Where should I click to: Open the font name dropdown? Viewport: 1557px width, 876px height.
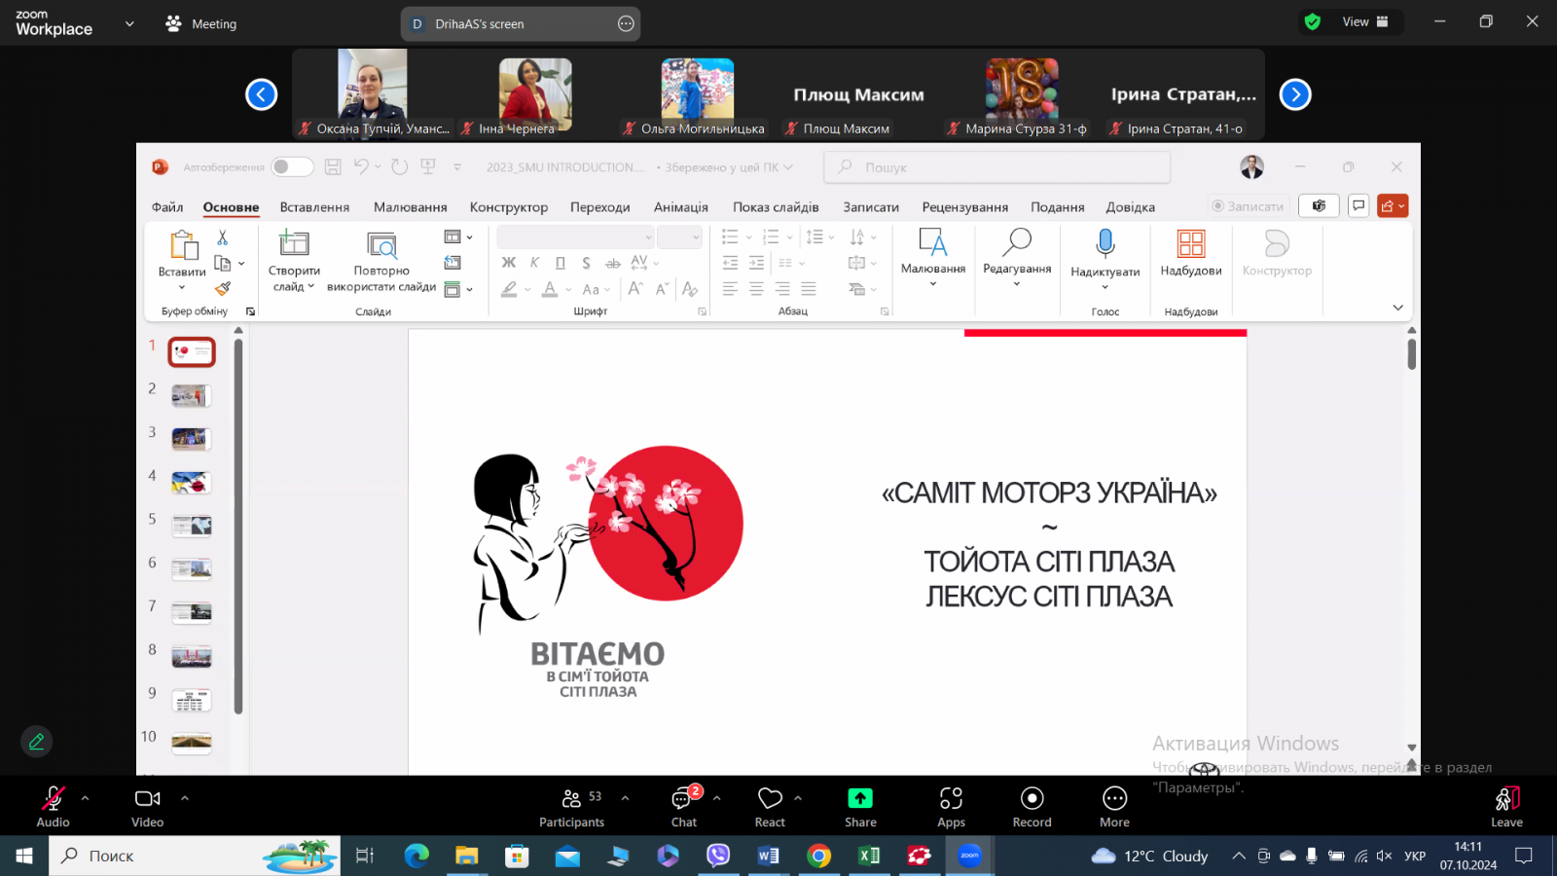point(648,237)
